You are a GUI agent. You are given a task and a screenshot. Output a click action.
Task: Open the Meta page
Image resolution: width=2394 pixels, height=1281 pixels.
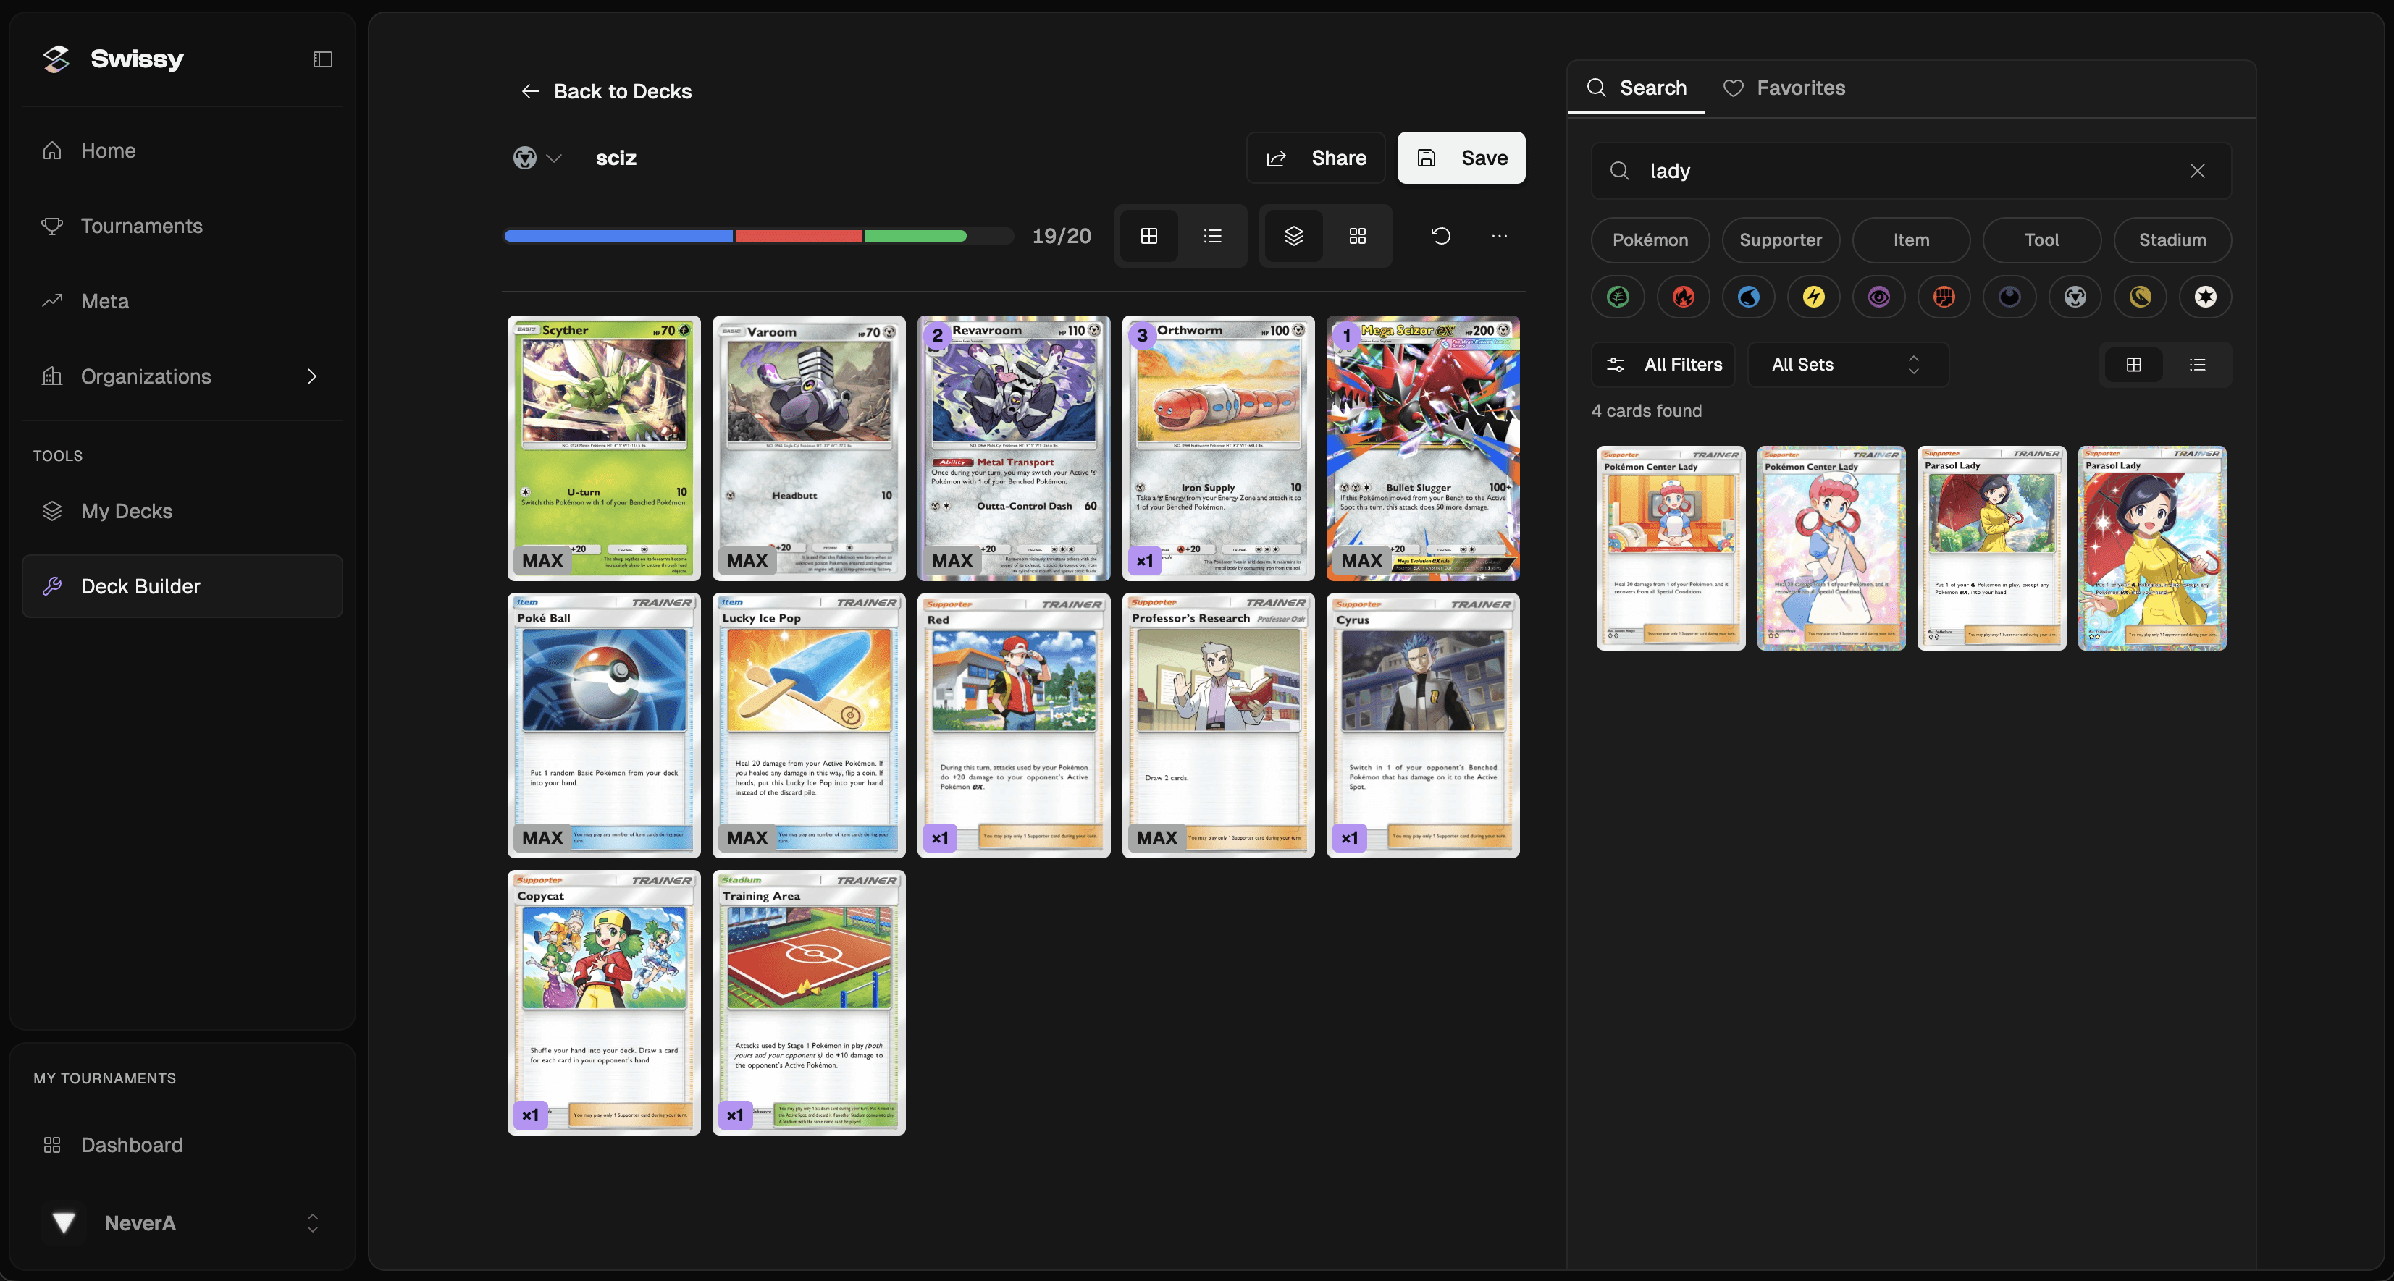(182, 301)
